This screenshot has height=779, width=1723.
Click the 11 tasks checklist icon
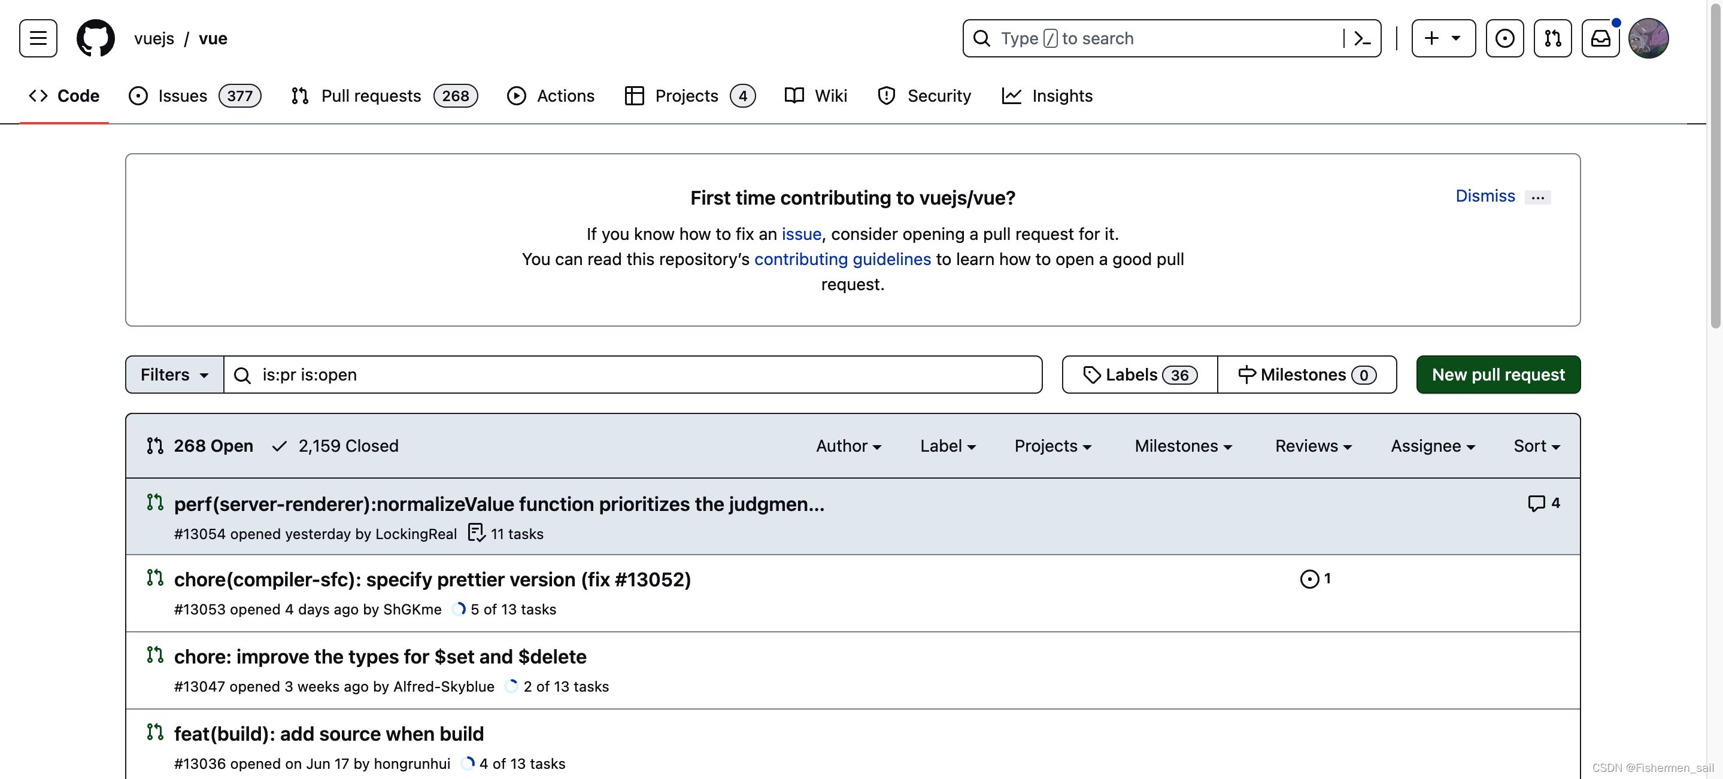[x=476, y=533]
